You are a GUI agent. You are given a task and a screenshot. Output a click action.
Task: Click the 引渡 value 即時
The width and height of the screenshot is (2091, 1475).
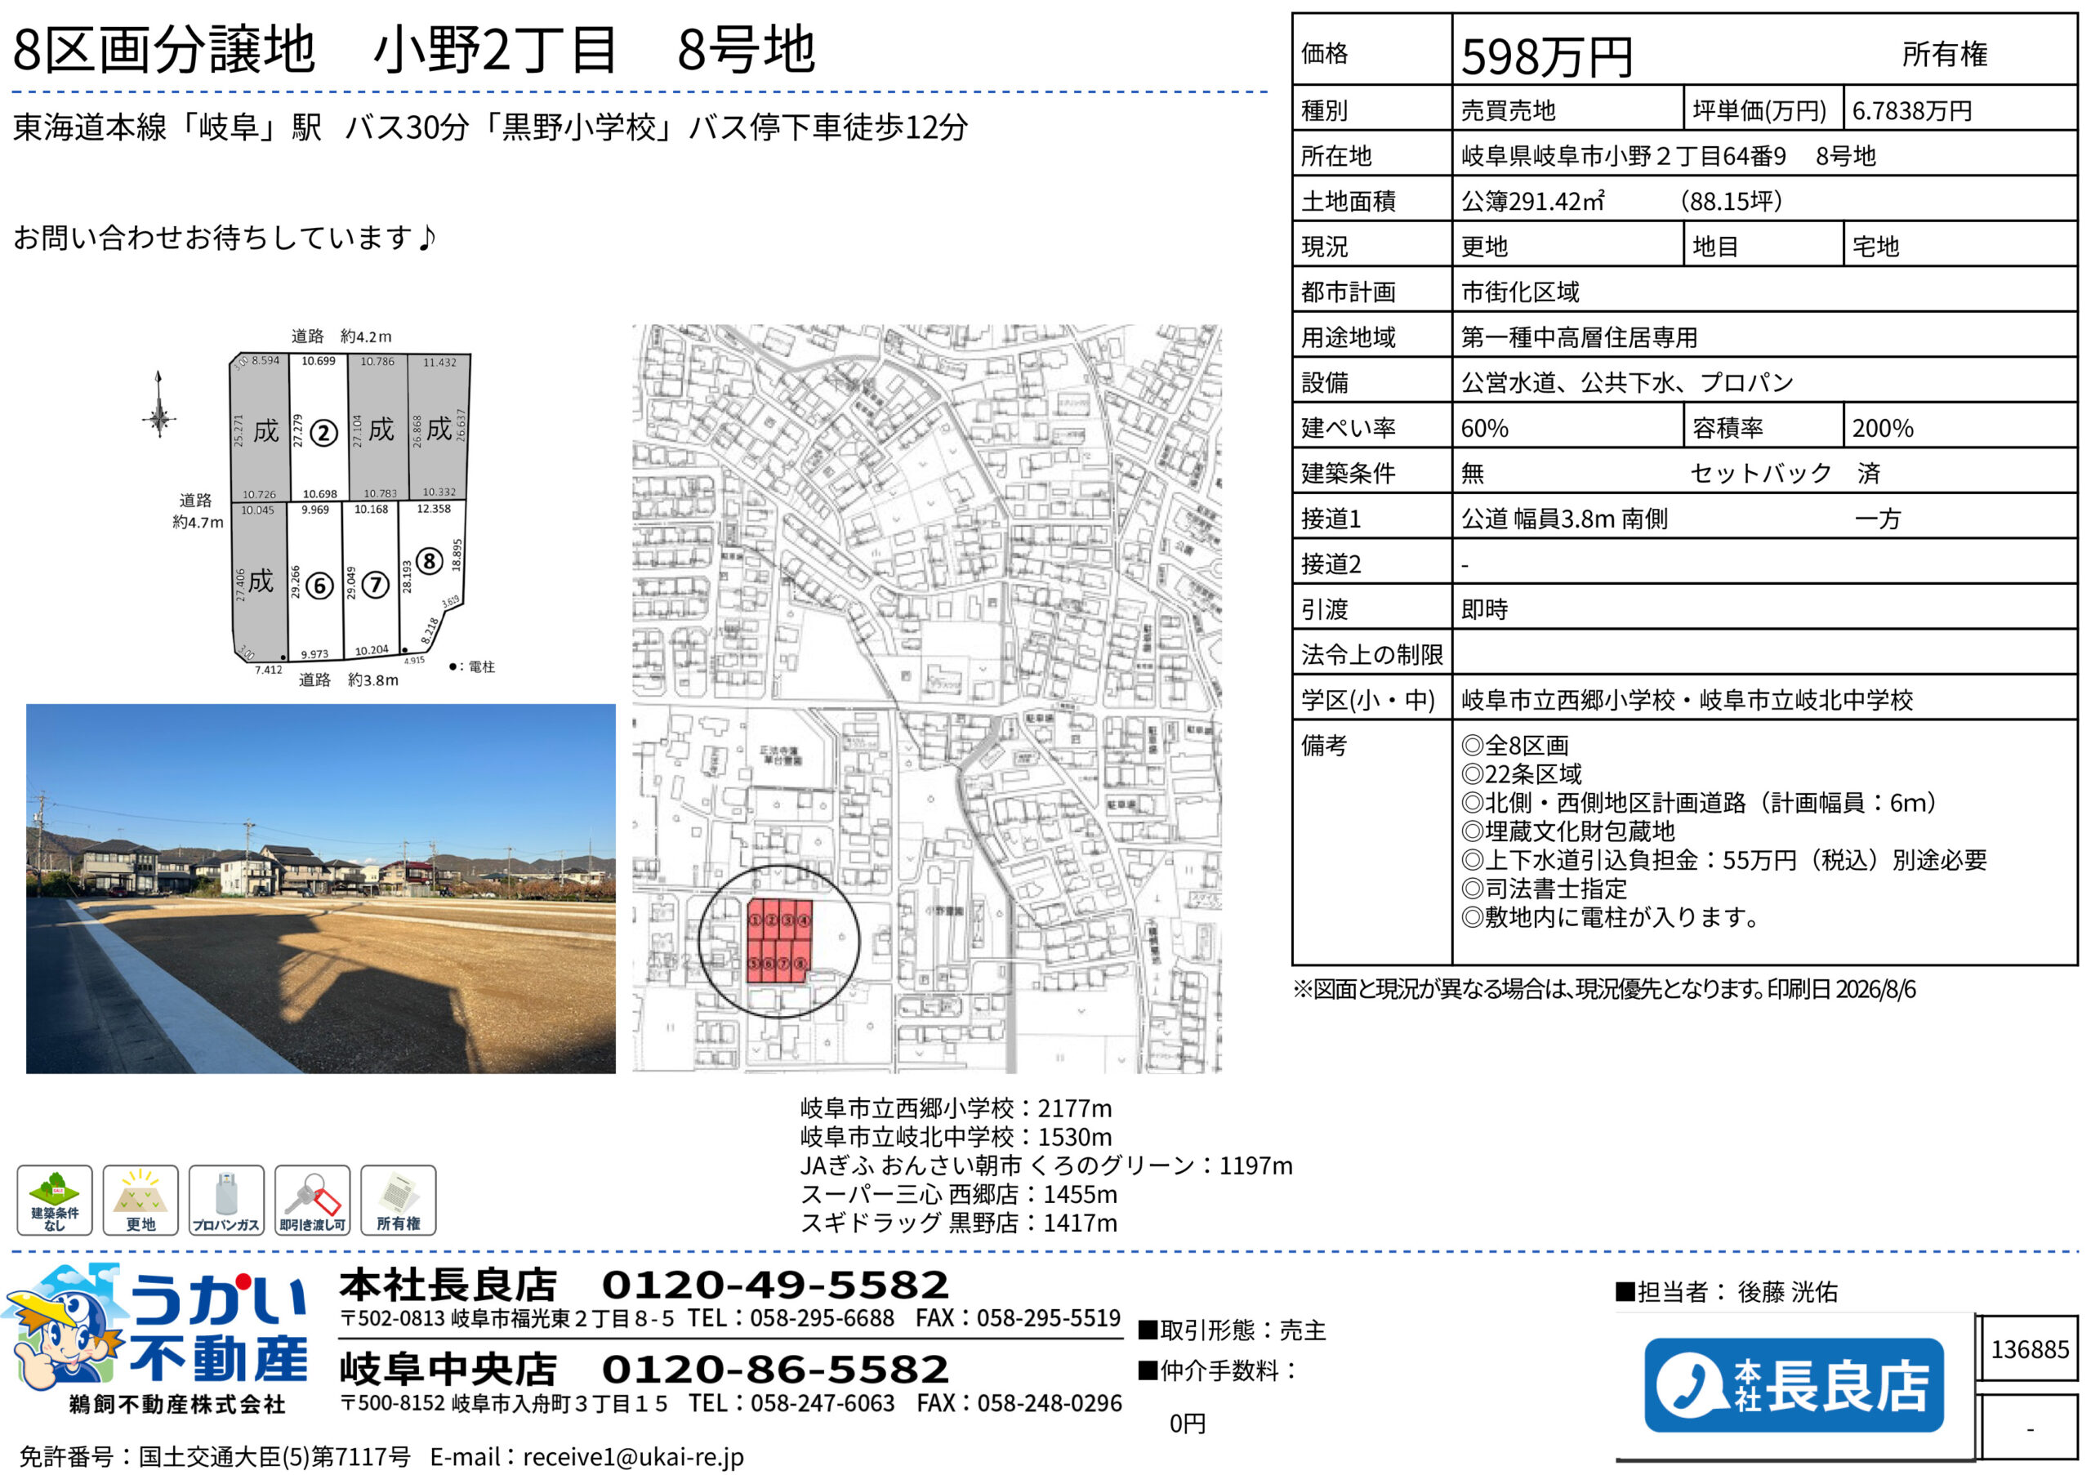[x=1484, y=609]
